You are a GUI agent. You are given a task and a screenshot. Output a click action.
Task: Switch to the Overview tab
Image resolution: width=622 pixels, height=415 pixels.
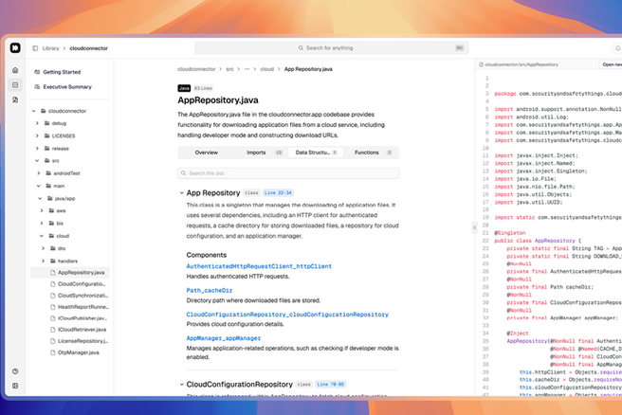click(x=206, y=153)
